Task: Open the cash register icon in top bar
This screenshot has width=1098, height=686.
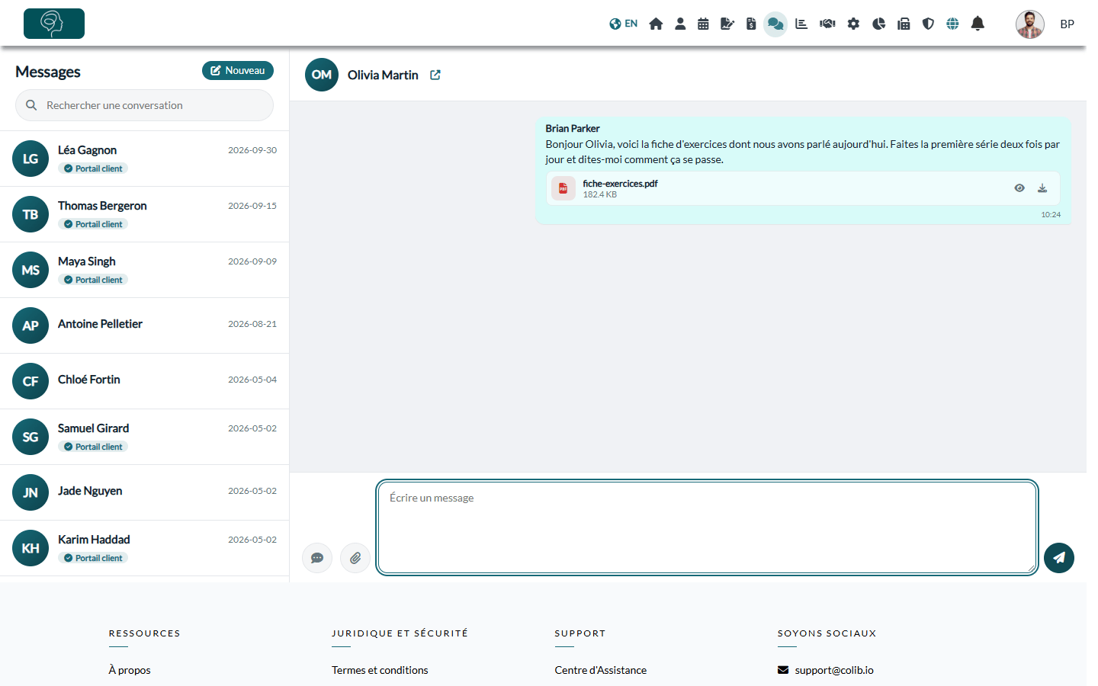Action: coord(904,24)
